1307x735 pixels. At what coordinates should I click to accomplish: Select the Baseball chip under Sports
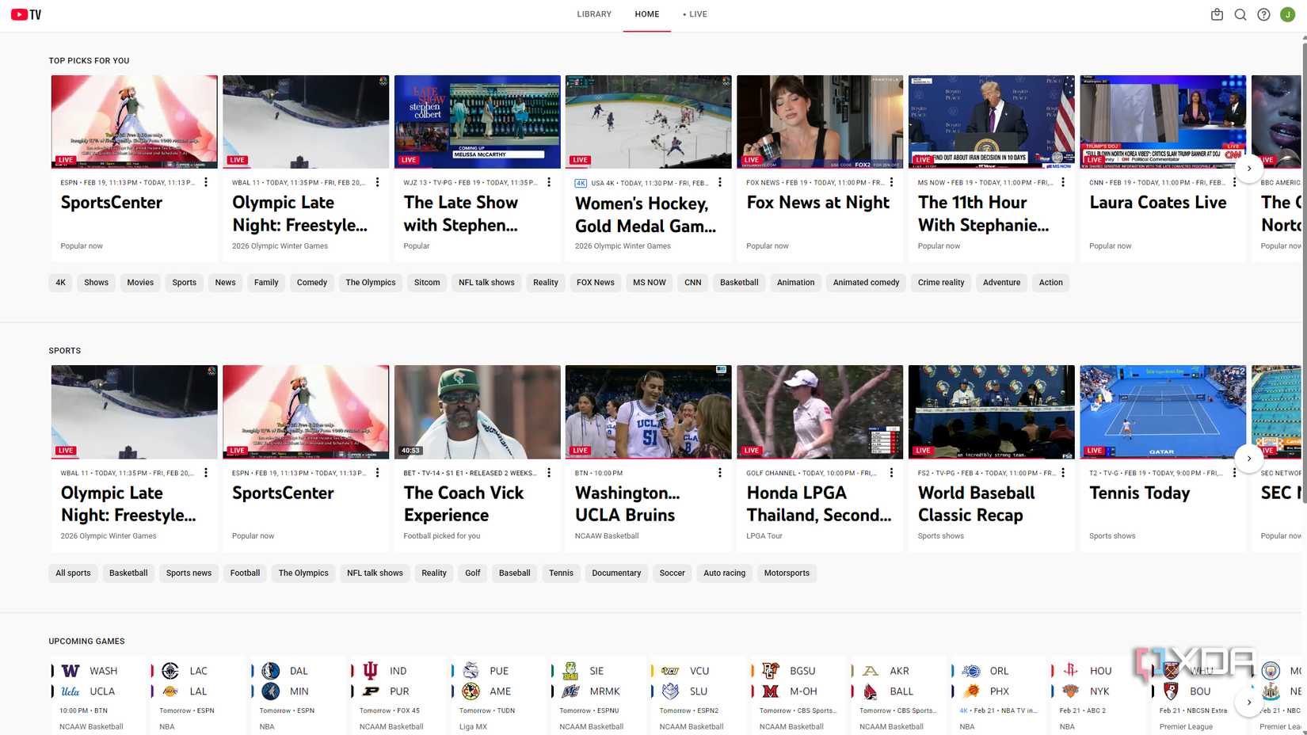click(x=515, y=573)
